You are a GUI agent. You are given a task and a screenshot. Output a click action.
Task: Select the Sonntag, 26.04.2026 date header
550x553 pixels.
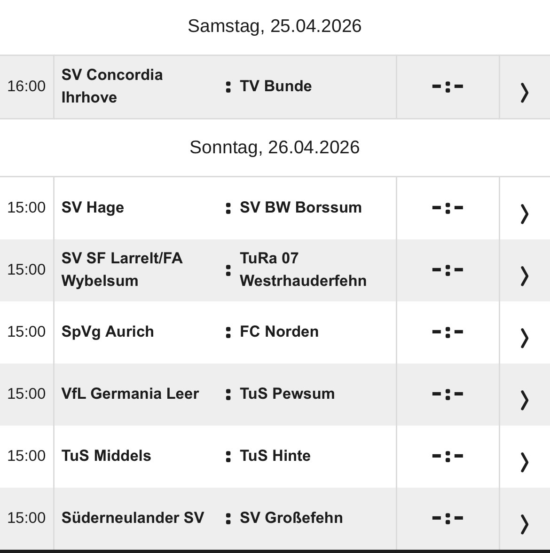coord(275,147)
